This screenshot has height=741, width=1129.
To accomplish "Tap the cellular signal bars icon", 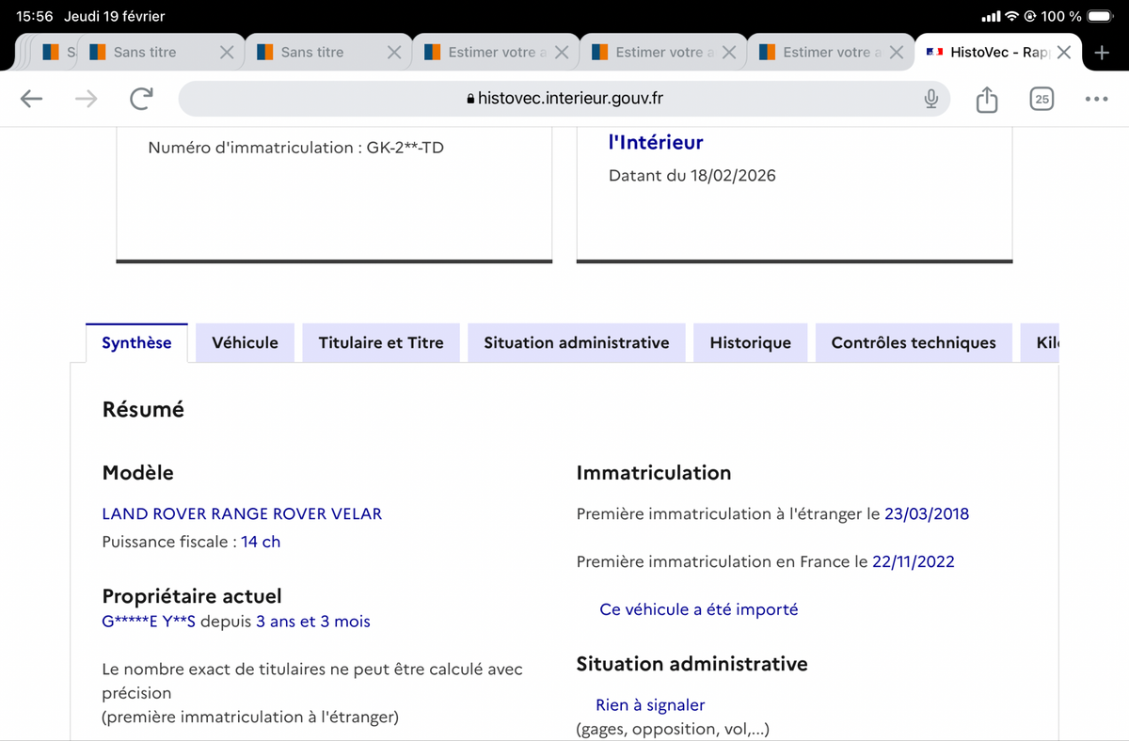I will coord(991,17).
